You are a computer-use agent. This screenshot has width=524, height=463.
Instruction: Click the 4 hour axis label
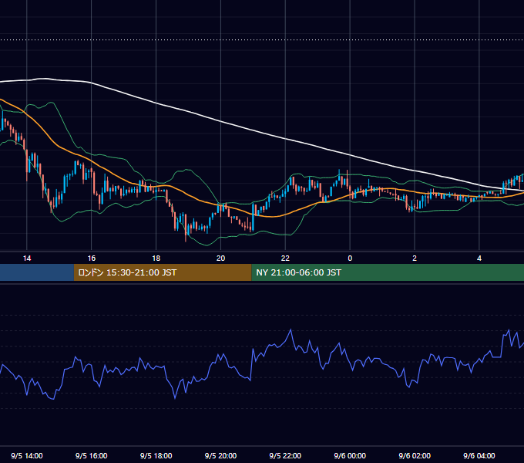pos(479,259)
